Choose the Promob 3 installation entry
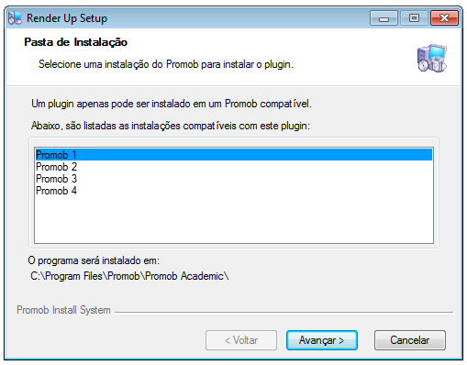The height and width of the screenshot is (365, 467). 234,179
